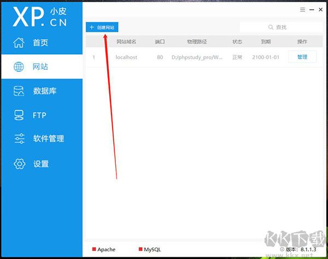Image resolution: width=328 pixels, height=259 pixels.
Task: Click the gear icon beside 设置
Action: point(20,164)
